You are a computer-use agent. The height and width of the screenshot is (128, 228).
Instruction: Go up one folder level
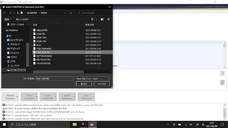coord(18,13)
